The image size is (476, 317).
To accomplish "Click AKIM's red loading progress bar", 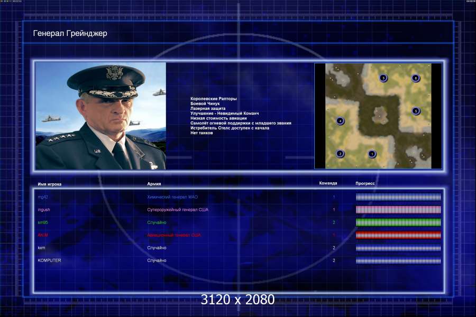I will coord(398,235).
